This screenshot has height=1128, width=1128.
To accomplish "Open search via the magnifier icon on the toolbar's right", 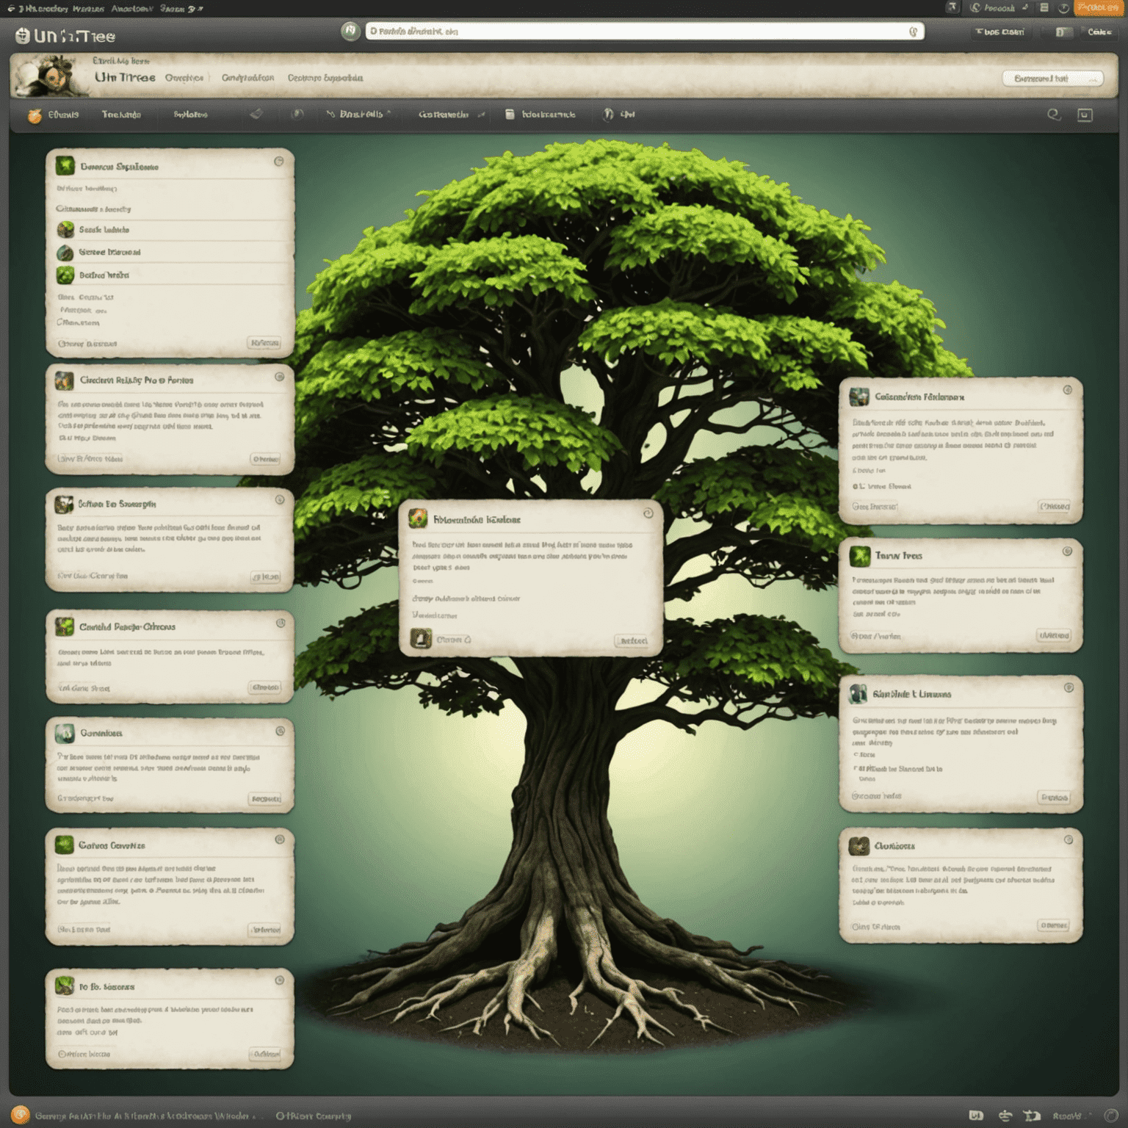I will point(1054,115).
